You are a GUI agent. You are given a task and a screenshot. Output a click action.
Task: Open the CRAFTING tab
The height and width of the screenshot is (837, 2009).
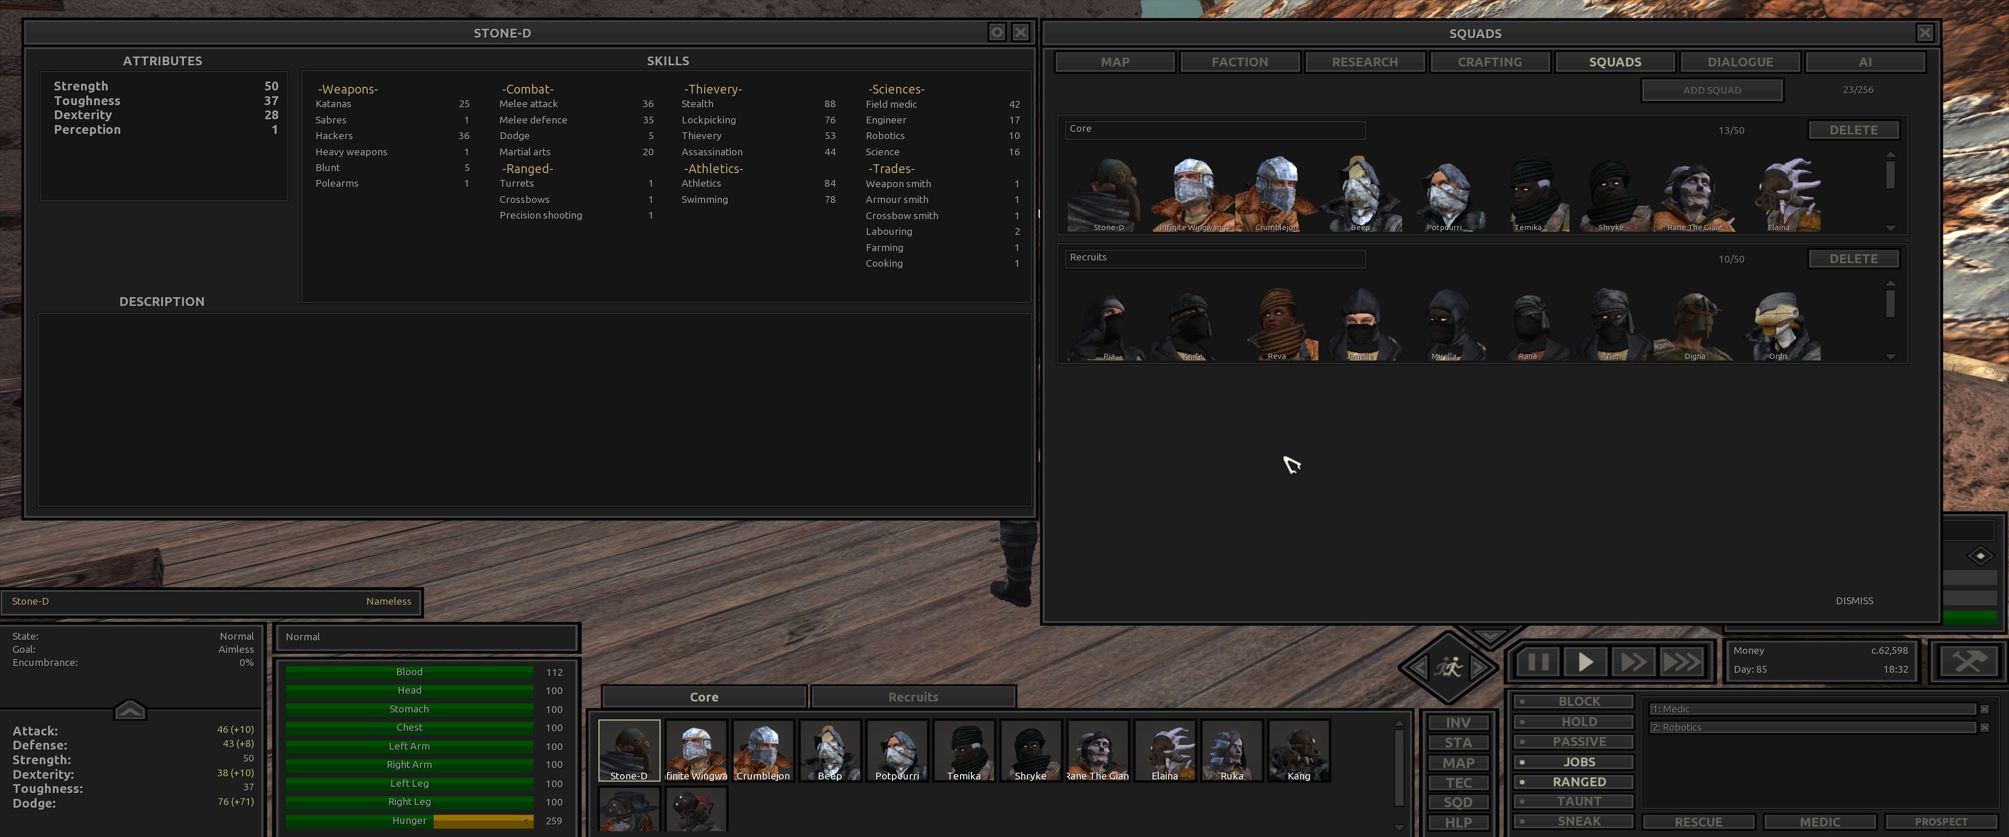(1489, 62)
